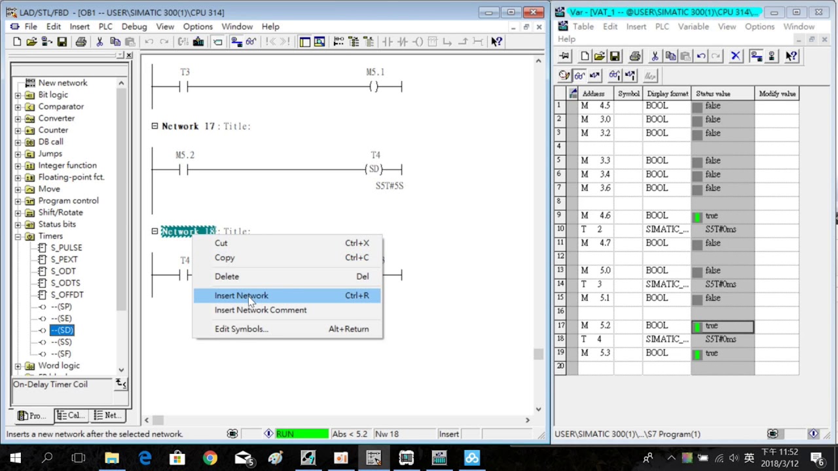Create new variable table in Var toolbar
Viewport: 838px width, 471px height.
(585, 56)
